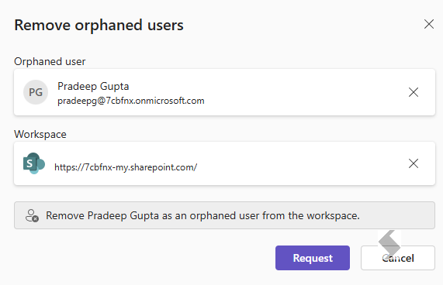Click the removal summary message text

point(202,215)
